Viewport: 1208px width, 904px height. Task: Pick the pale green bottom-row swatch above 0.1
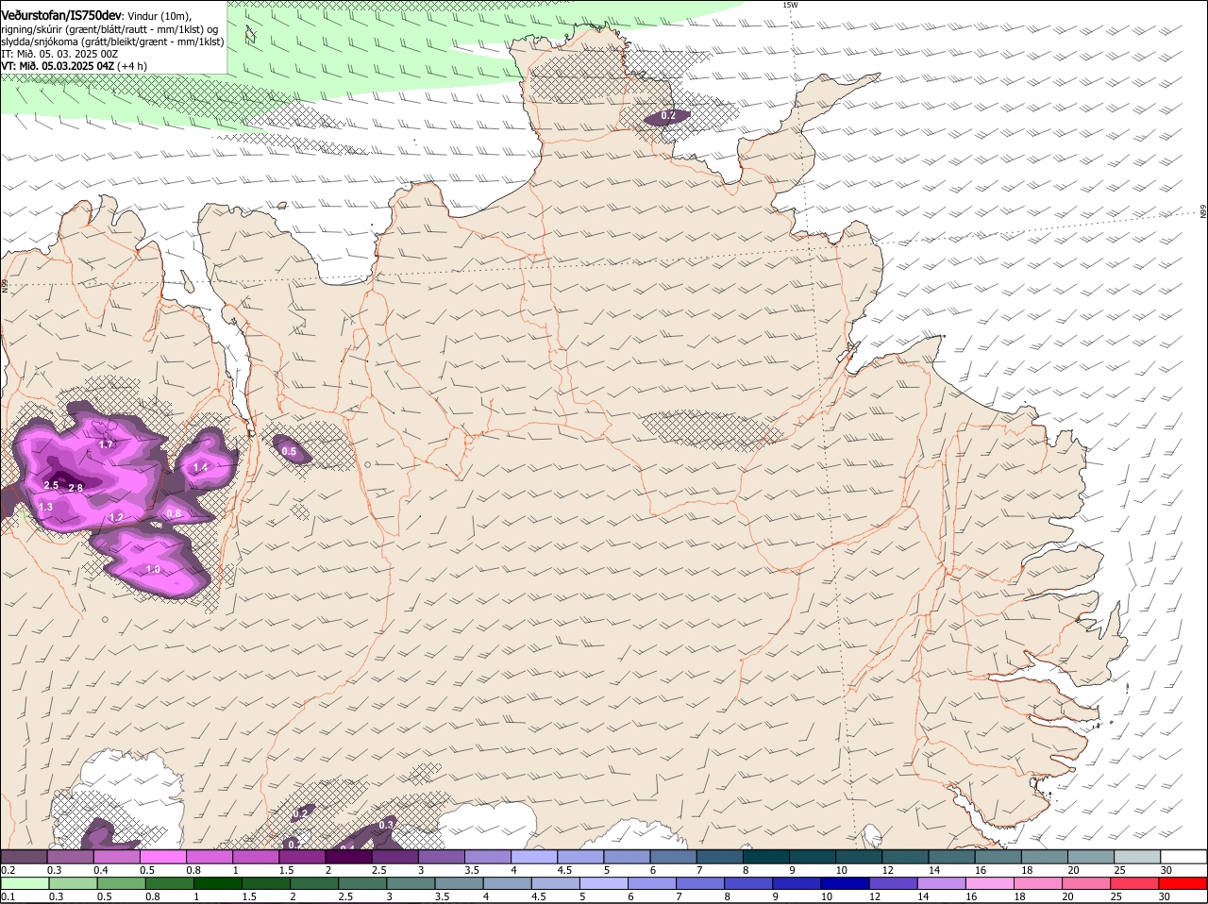click(x=25, y=883)
